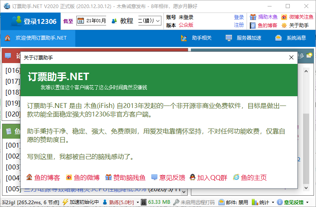Viewport: 316px width, 207px height.
Task: Click the 售至 date input field
Action: click(x=94, y=21)
